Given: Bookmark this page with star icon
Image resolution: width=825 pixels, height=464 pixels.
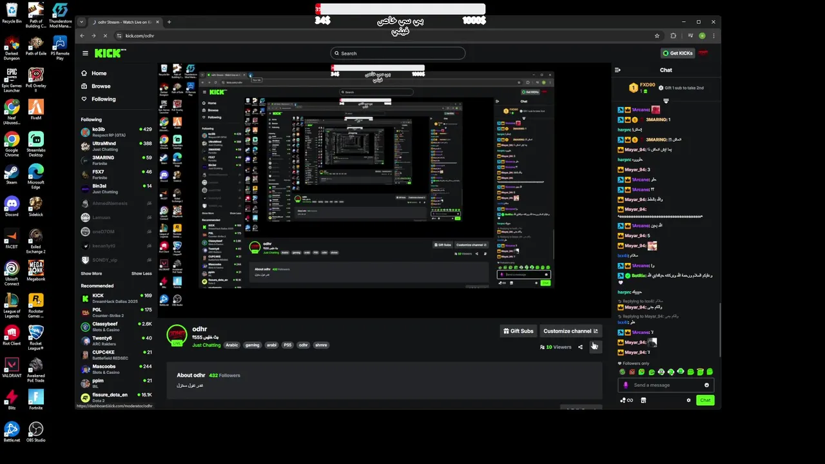Looking at the screenshot, I should point(657,35).
